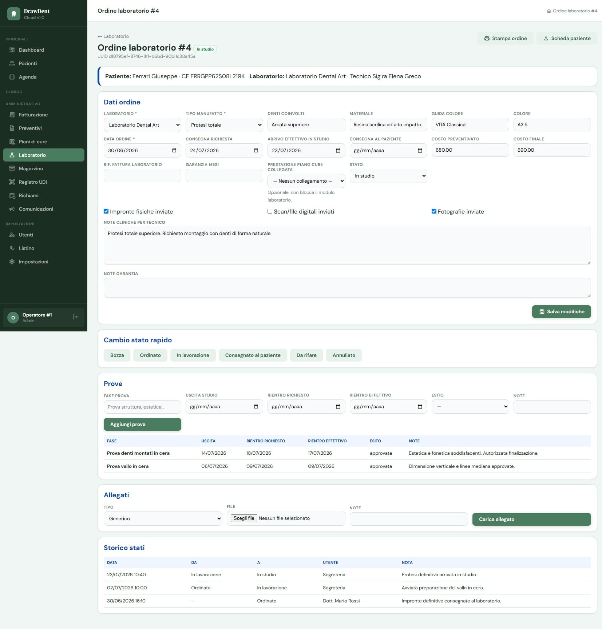The width and height of the screenshot is (602, 629).
Task: Click the Fatturazione sidebar icon
Action: (x=12, y=115)
